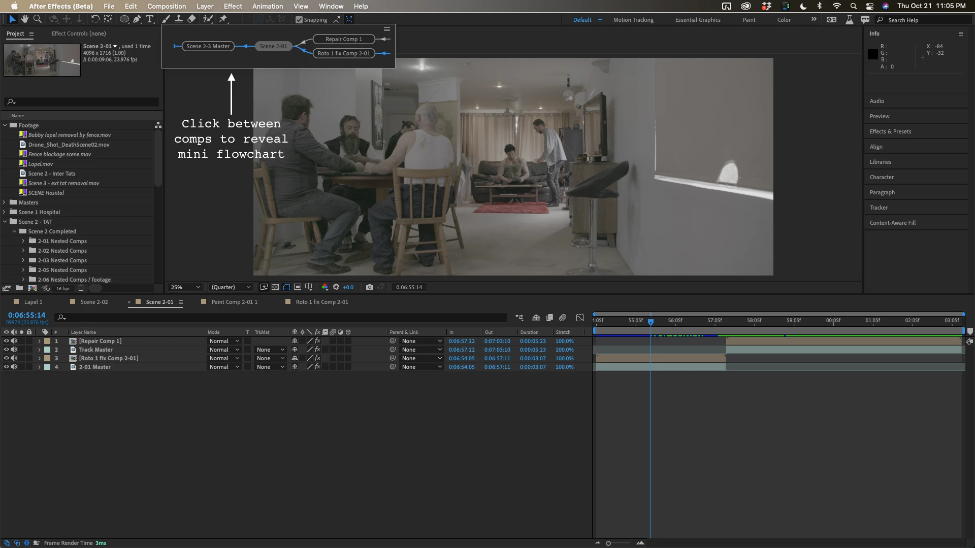
Task: Open the Content-Aware Fill panel
Action: 892,223
